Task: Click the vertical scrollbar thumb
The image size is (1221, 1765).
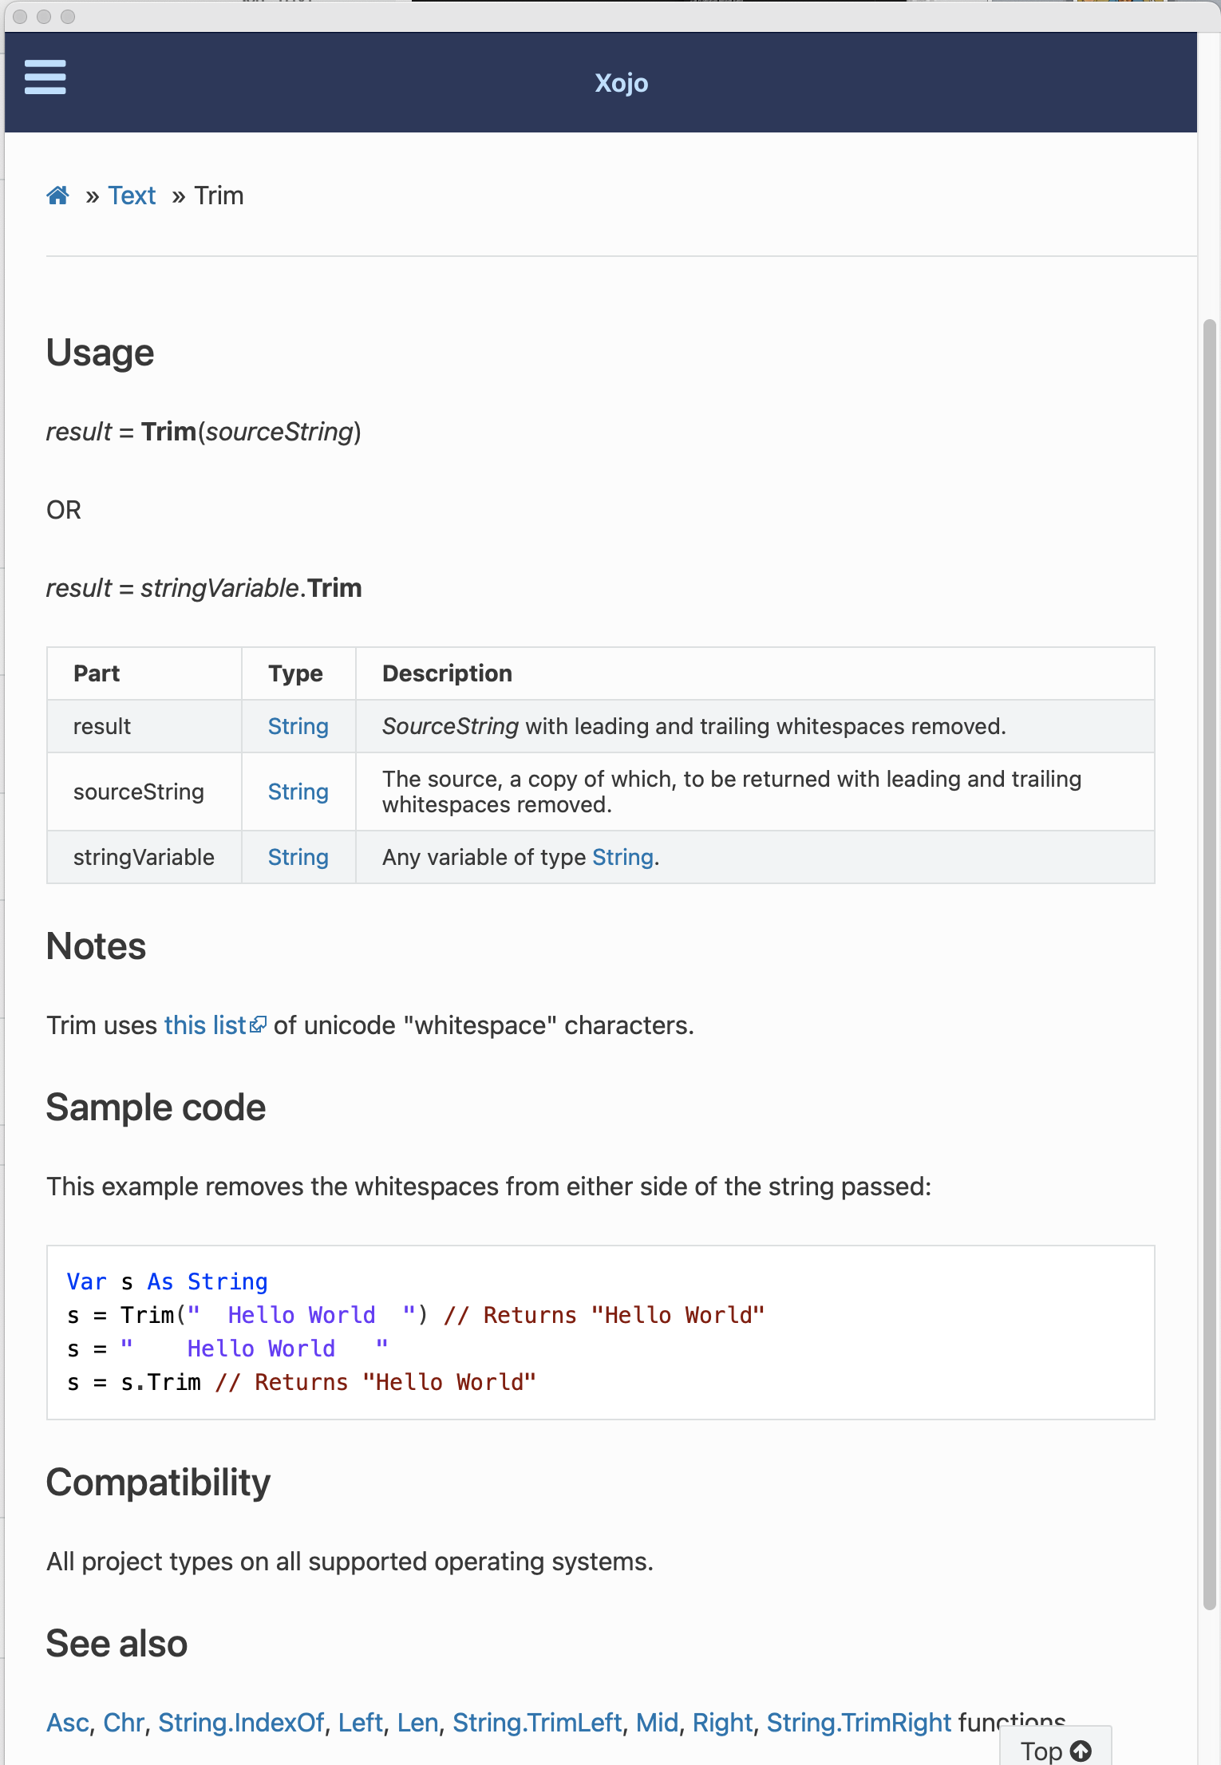Action: click(x=1209, y=965)
